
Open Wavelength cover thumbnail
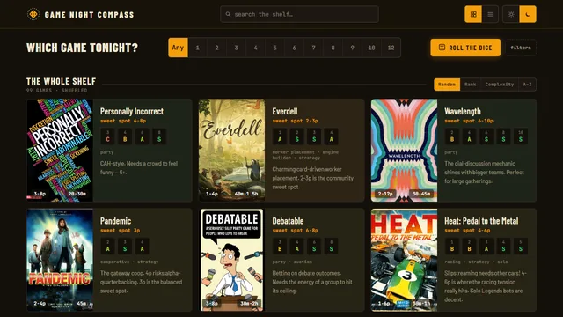coord(405,151)
